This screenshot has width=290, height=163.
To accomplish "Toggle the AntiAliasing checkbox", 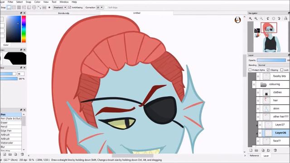I will coord(70,7).
